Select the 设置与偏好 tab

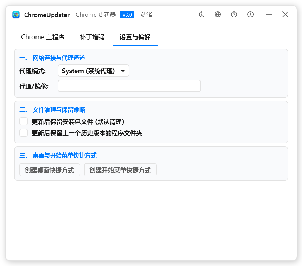[x=135, y=37]
